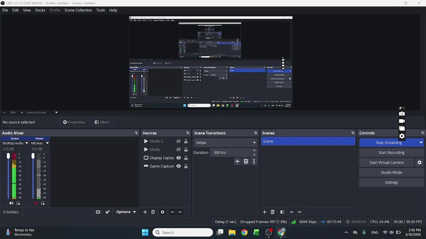Zoom in the preview with plus icon
The width and height of the screenshot is (426, 239).
(22, 113)
